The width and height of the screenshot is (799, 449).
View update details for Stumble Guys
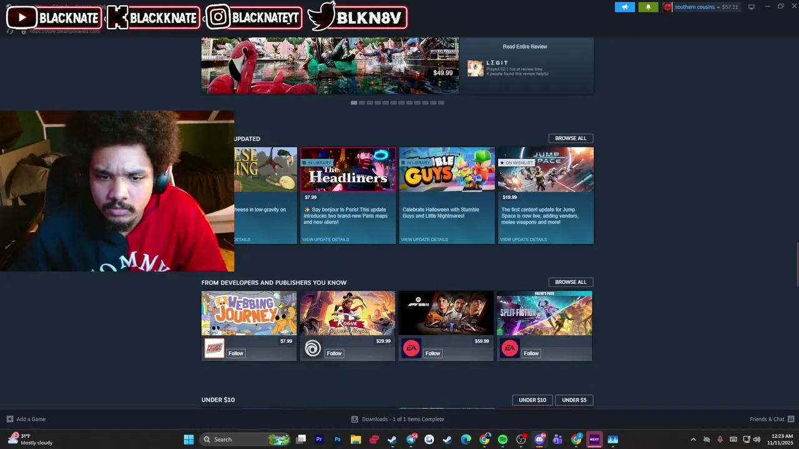(x=424, y=239)
